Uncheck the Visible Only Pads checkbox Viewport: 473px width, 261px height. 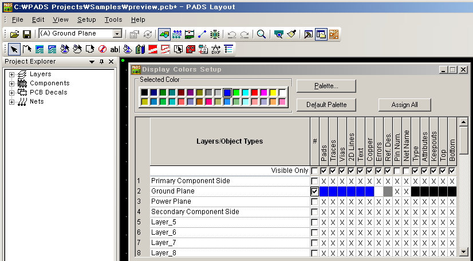(324, 171)
